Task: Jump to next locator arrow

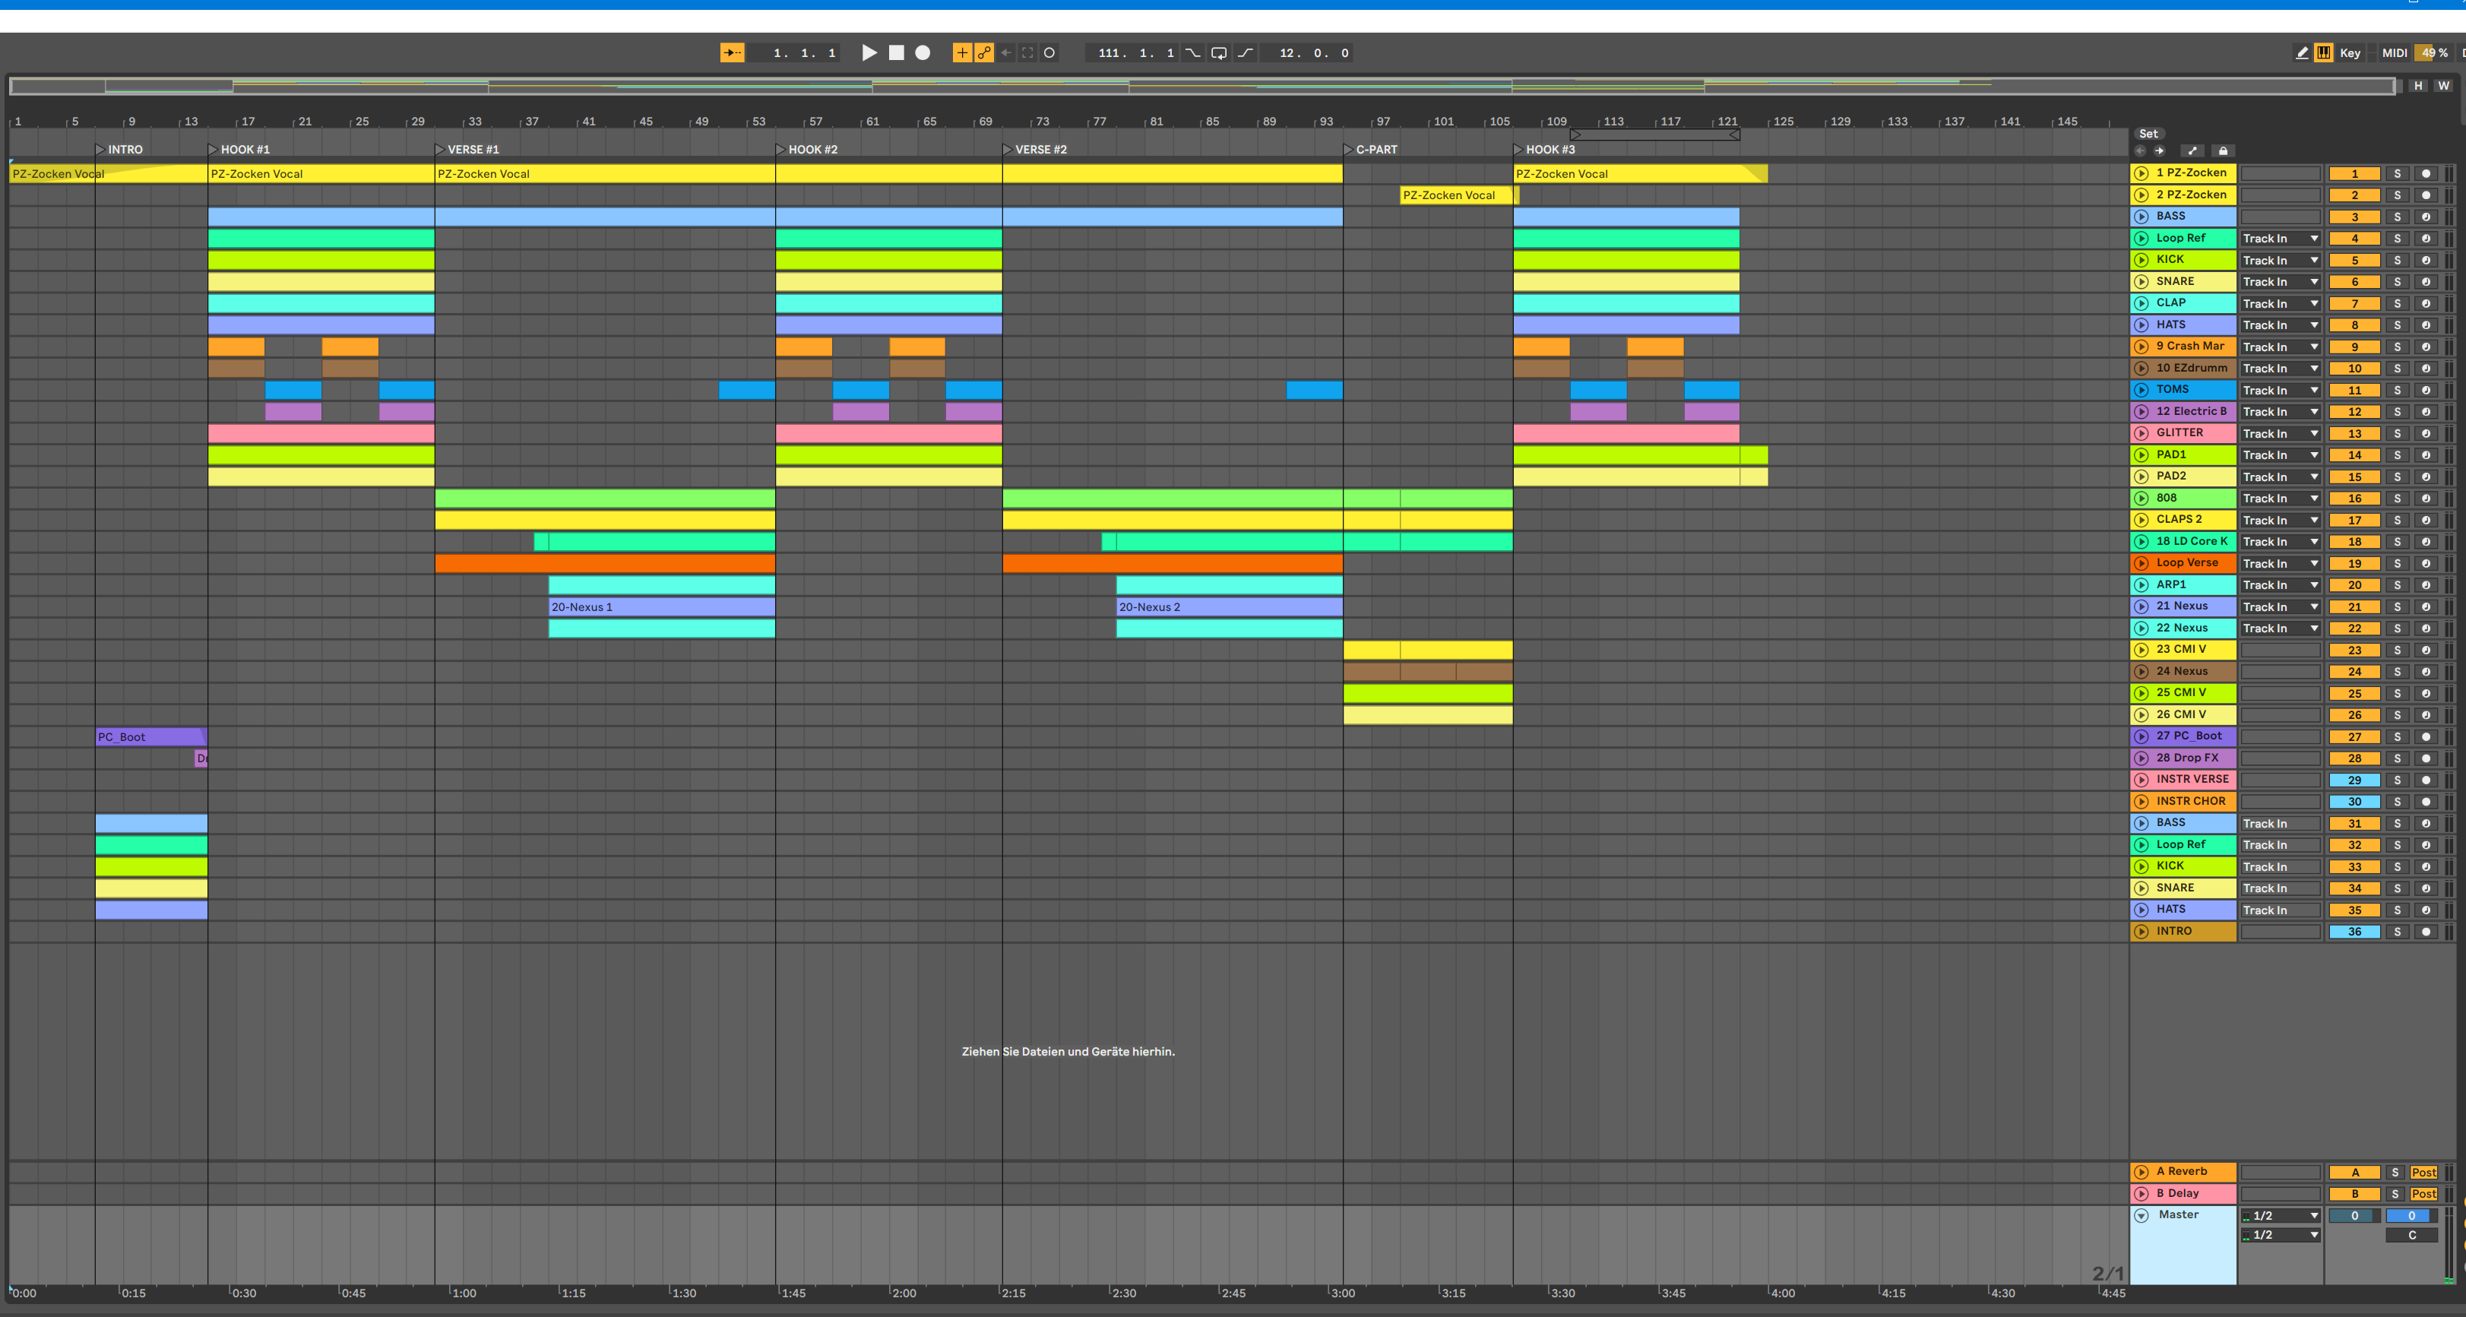Action: (2160, 150)
